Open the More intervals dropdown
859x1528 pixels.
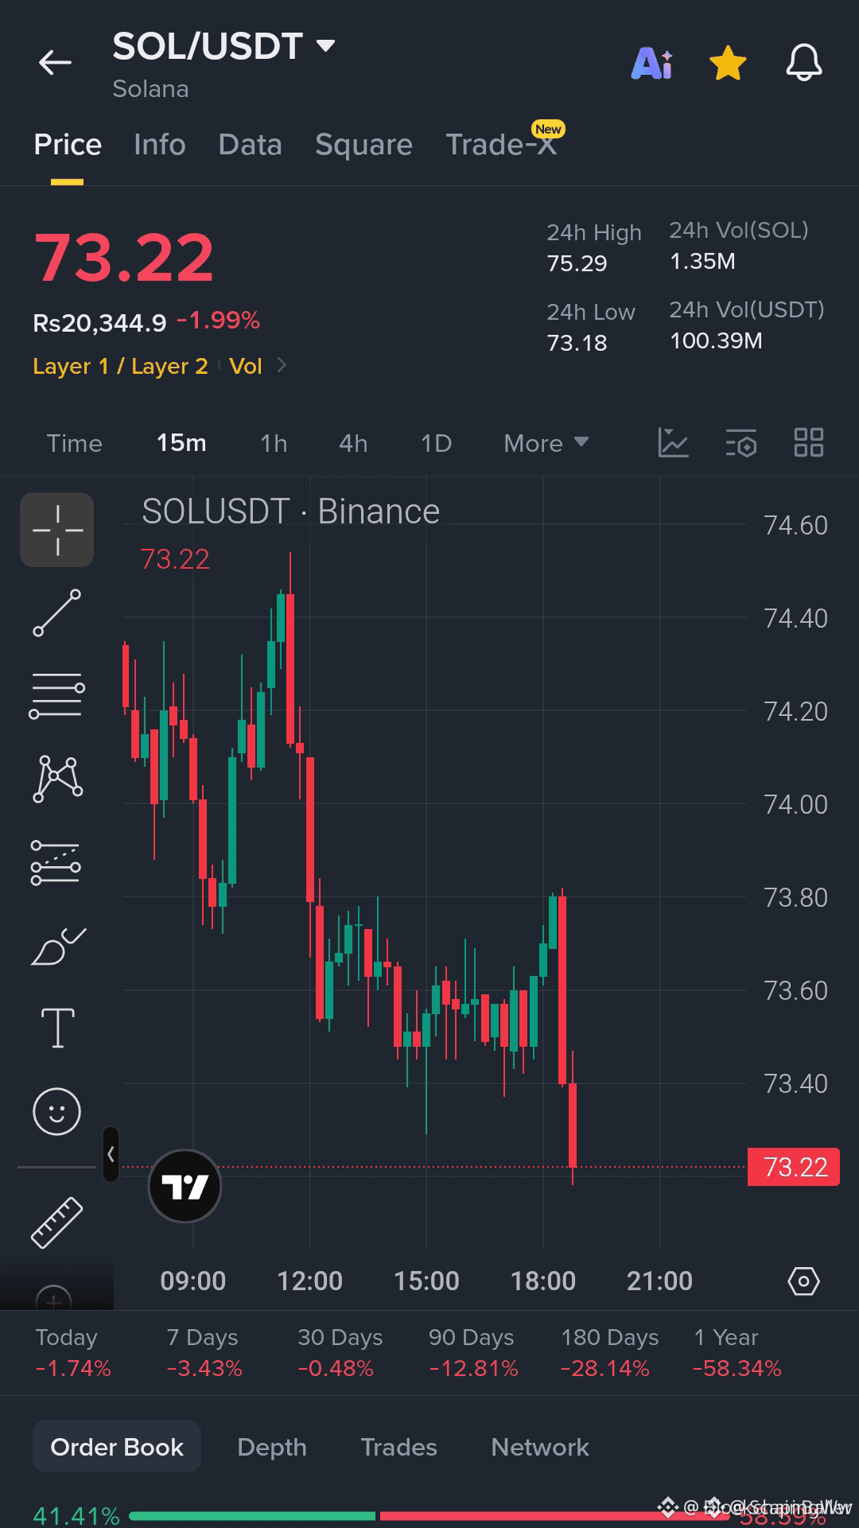coord(546,443)
